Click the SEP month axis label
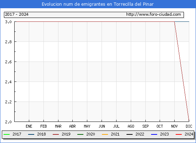This screenshot has width=196, height=143. (x=145, y=126)
